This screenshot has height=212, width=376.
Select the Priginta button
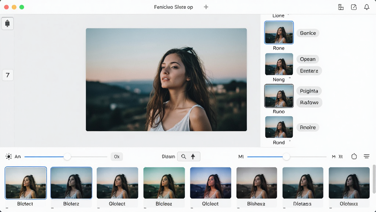click(x=309, y=91)
